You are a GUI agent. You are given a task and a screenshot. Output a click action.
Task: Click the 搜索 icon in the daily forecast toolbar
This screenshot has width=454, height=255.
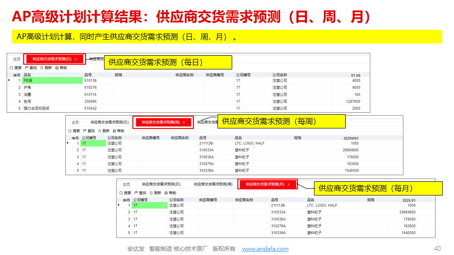11,68
